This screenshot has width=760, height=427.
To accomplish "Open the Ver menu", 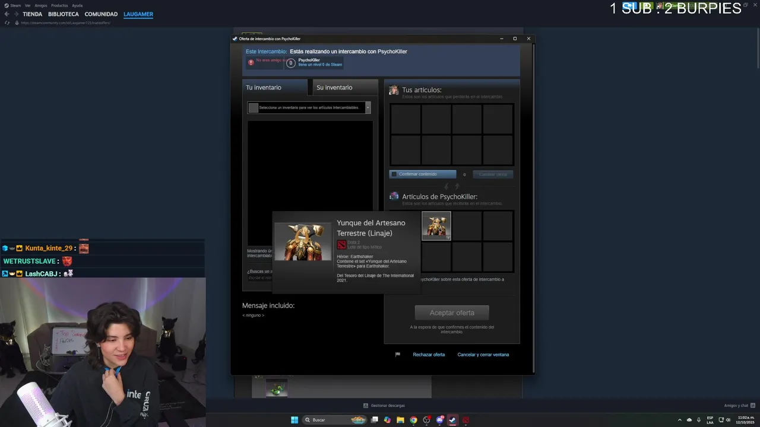I will (x=28, y=5).
